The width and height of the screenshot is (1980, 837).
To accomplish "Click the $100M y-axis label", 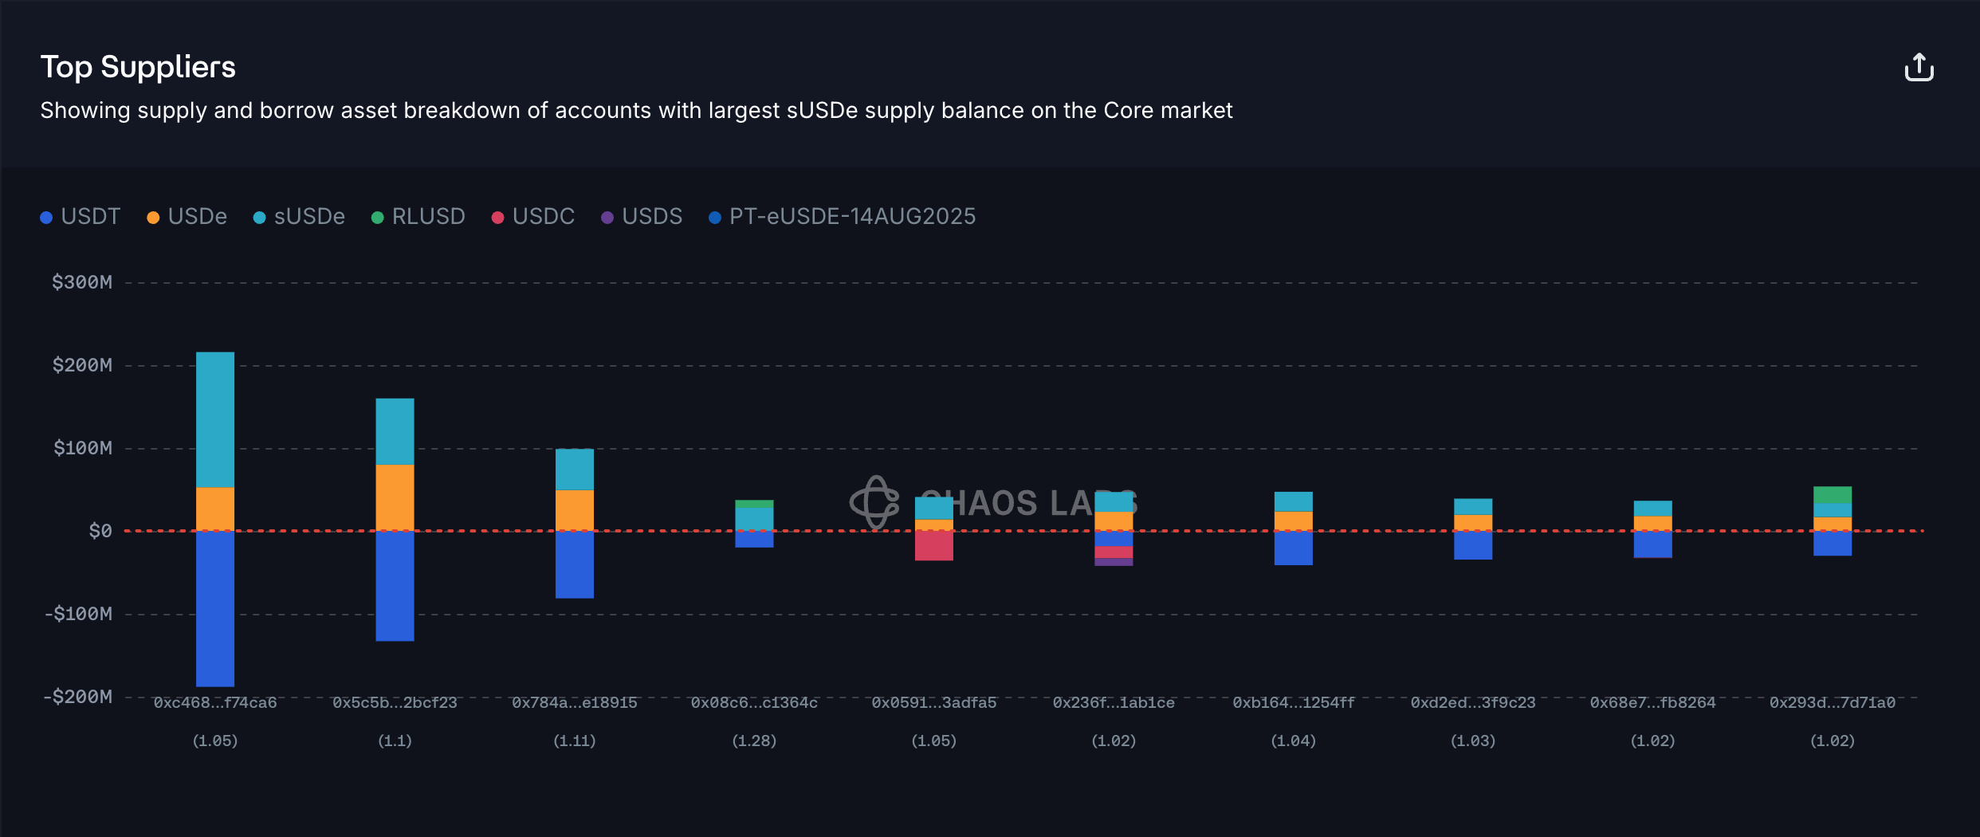I will coord(83,448).
